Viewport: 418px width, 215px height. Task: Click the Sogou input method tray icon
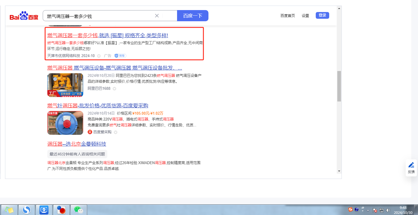350,209
